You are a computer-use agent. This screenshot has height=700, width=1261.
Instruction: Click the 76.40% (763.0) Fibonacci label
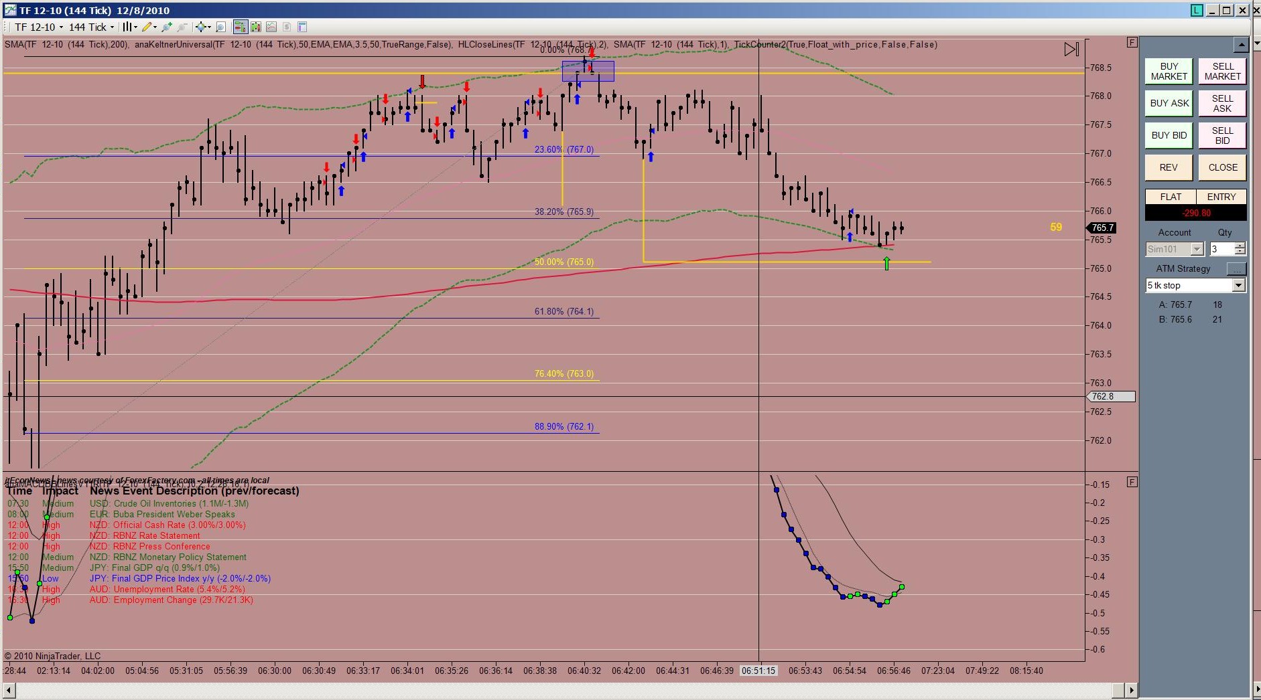click(563, 373)
